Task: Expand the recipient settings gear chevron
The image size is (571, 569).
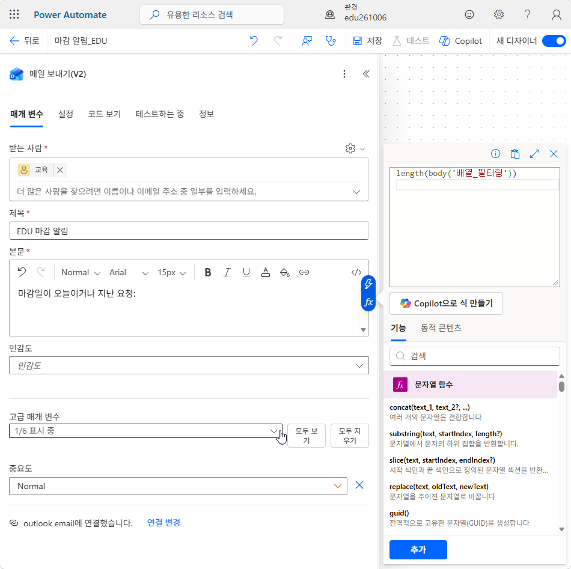Action: click(362, 149)
